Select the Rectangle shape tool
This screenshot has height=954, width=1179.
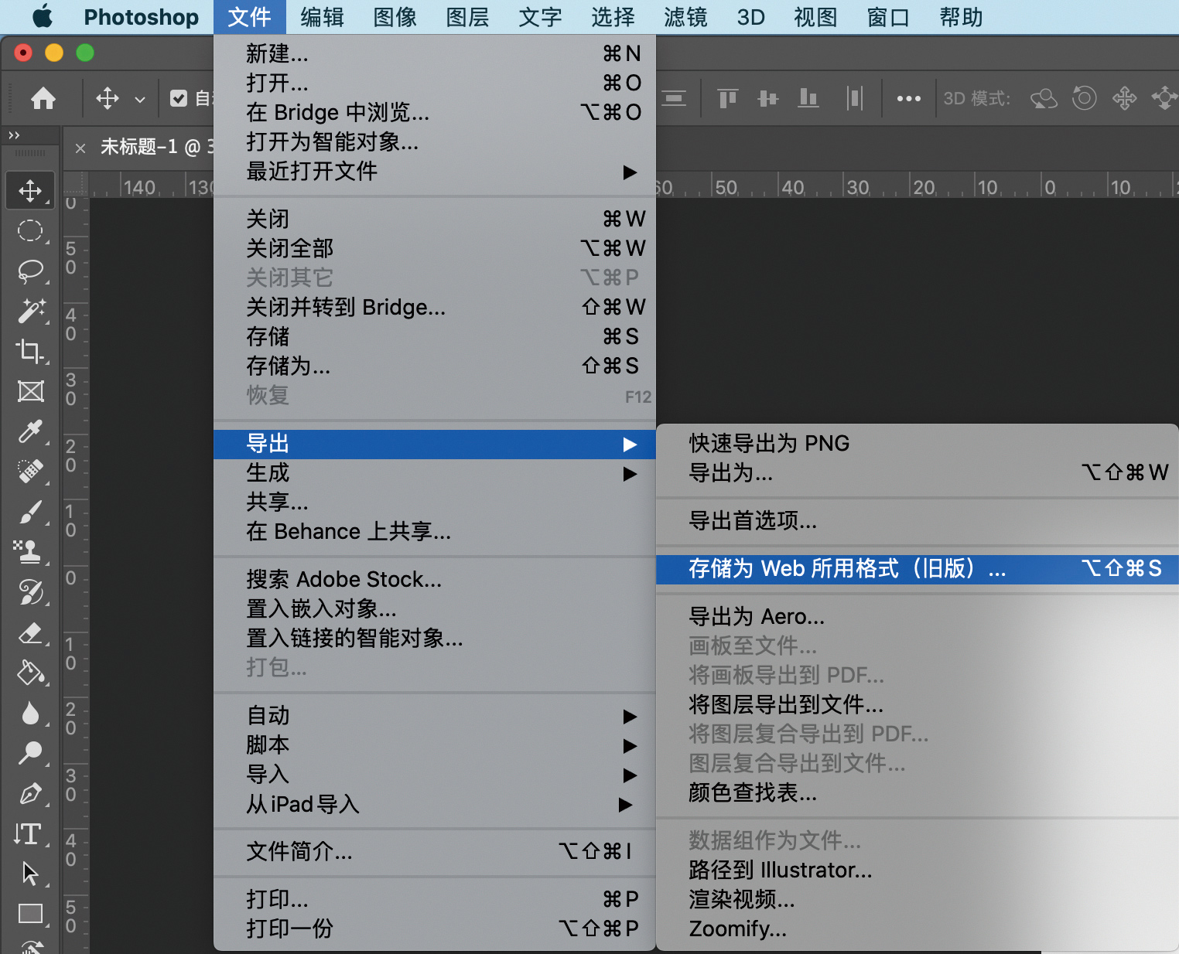(x=30, y=914)
